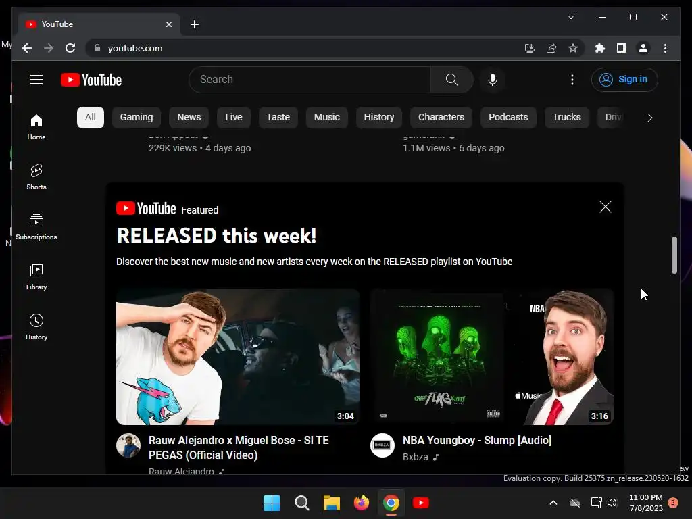Select the Gaming category chip

[x=137, y=117]
